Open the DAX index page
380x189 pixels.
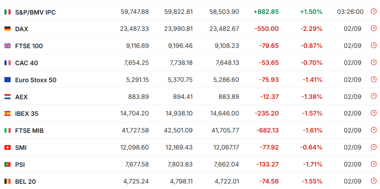click(21, 29)
